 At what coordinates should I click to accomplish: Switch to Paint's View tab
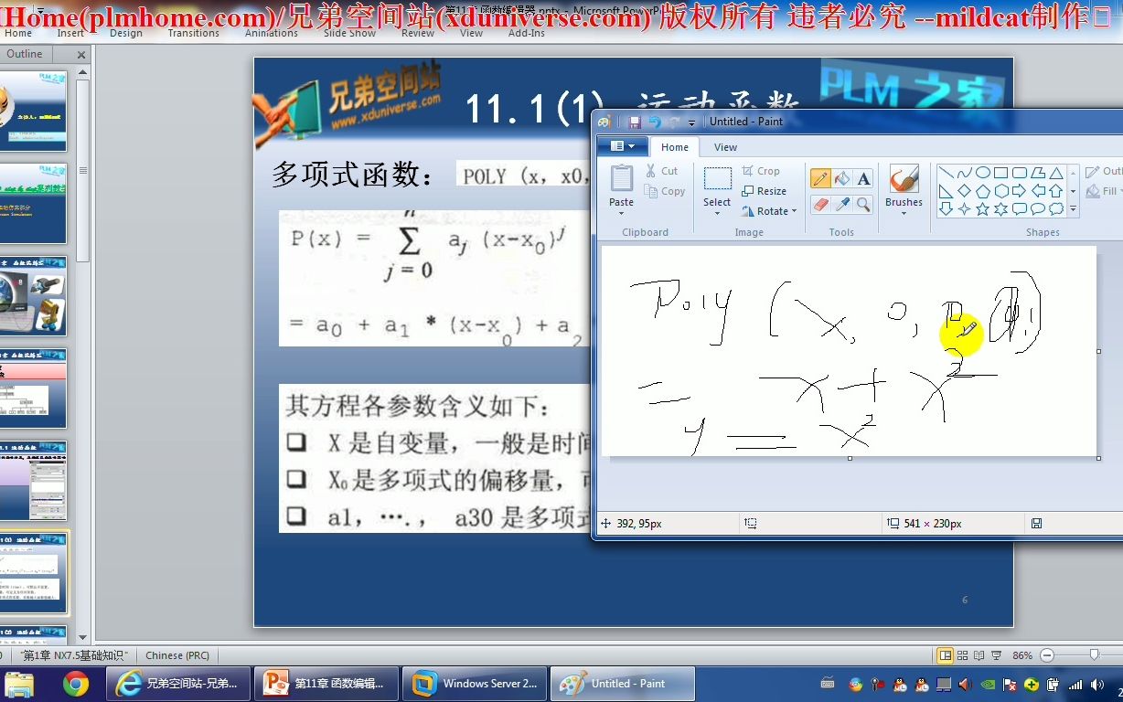[725, 146]
